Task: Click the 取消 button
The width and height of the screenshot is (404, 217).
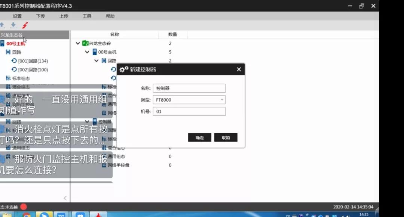Action: coord(226,137)
